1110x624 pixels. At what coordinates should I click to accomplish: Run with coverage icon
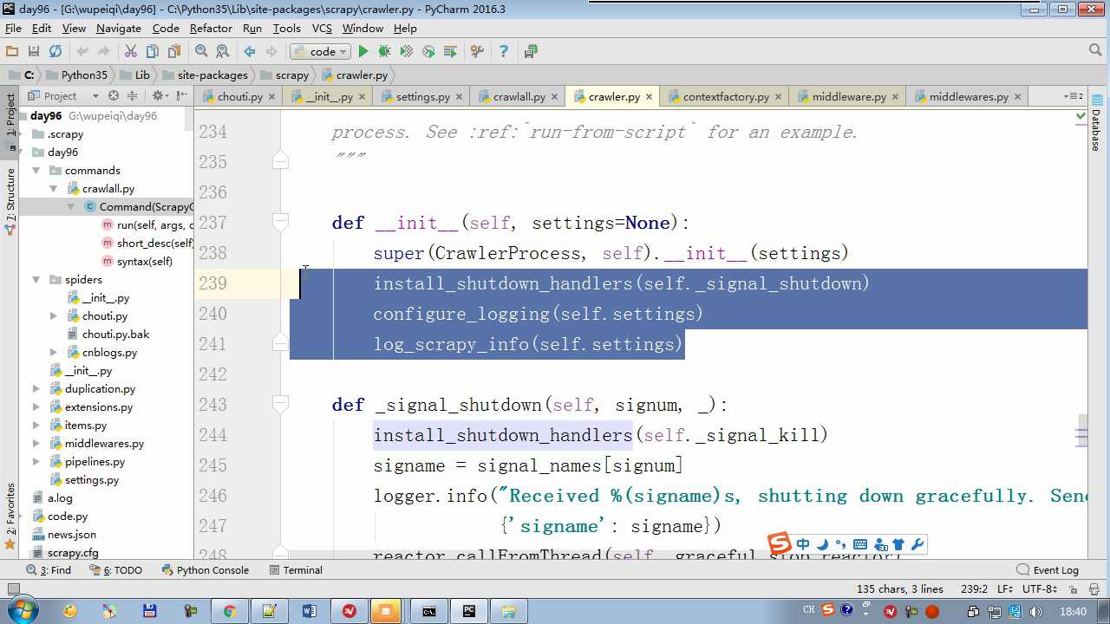407,51
